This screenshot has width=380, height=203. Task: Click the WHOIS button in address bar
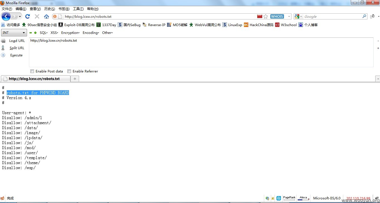277,16
